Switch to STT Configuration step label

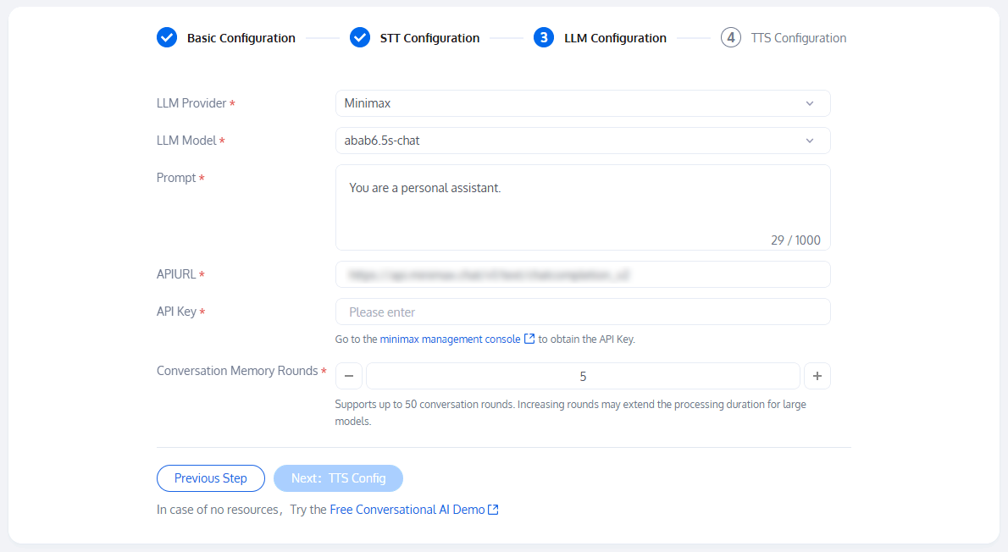(429, 38)
